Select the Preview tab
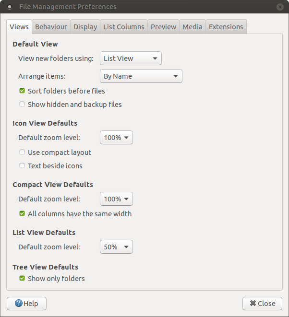Image resolution: width=289 pixels, height=317 pixels. pyautogui.click(x=163, y=27)
